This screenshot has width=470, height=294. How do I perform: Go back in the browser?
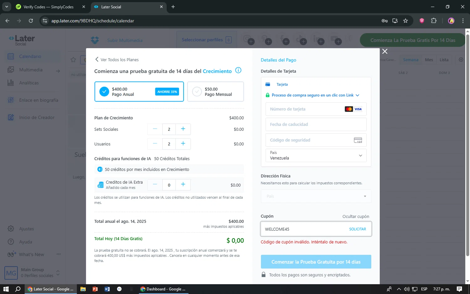point(8,21)
